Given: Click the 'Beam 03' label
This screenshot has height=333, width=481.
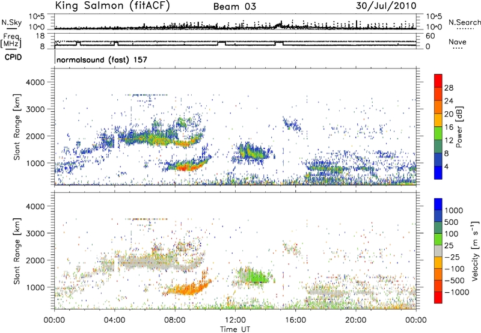Looking at the screenshot, I should [234, 7].
